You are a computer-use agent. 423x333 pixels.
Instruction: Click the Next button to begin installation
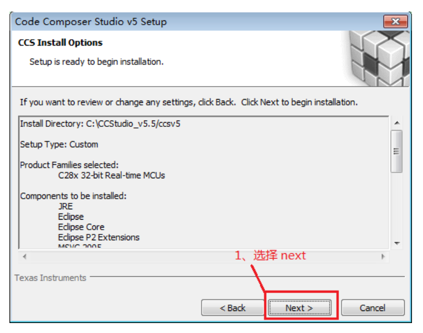pyautogui.click(x=300, y=307)
